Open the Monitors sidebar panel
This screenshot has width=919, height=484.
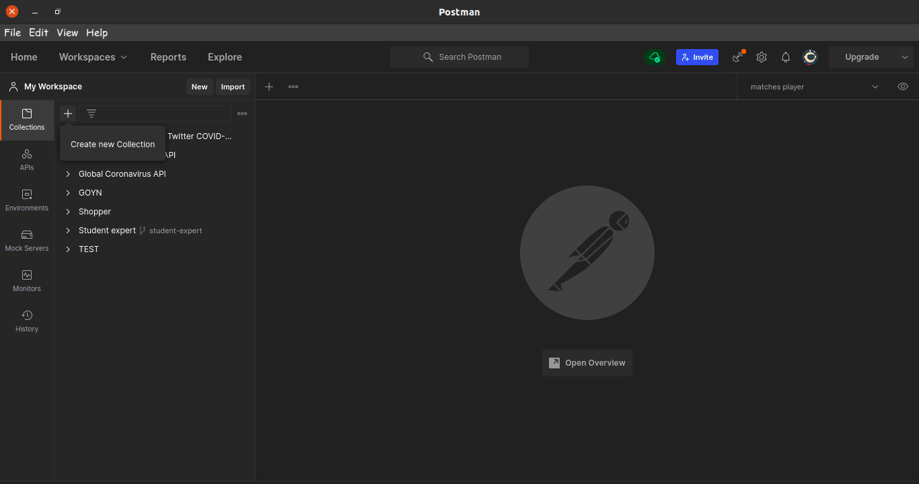pos(27,281)
